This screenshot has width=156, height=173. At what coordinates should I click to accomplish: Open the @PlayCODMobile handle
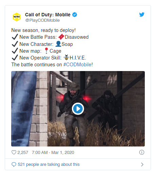[x=42, y=20]
